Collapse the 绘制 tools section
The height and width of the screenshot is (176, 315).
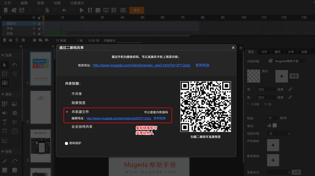(x=3, y=152)
